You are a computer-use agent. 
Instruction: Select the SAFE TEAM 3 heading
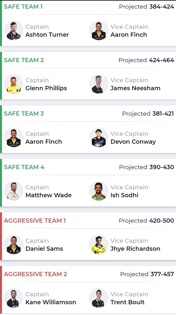pos(24,114)
